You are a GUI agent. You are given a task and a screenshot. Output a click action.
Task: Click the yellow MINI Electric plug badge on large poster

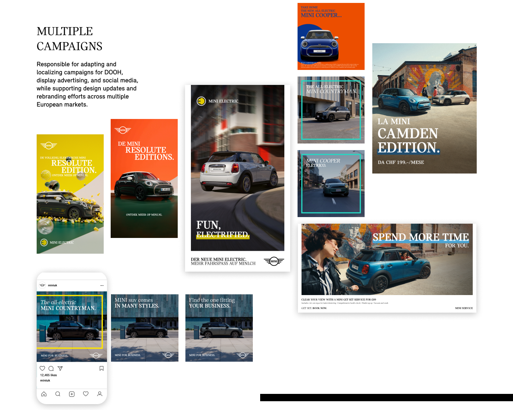pos(201,101)
